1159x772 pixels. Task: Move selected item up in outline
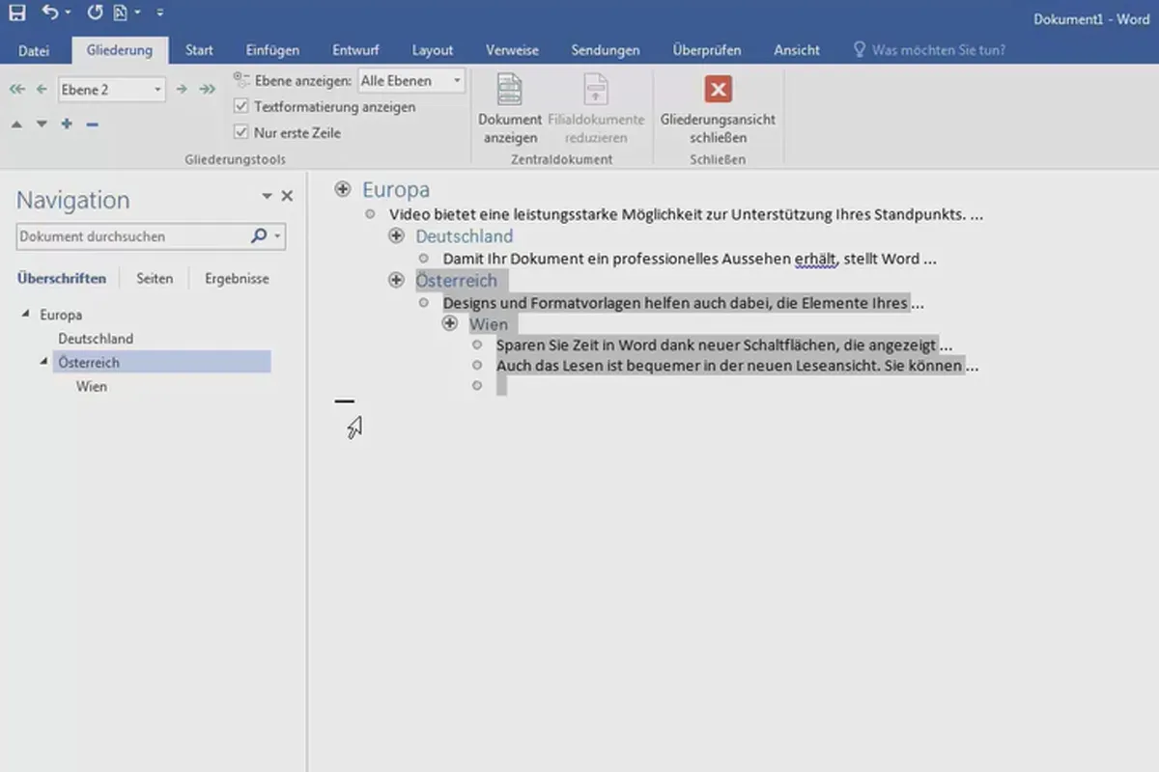16,124
